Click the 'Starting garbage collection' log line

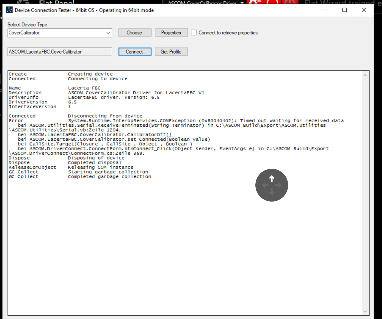pos(108,172)
